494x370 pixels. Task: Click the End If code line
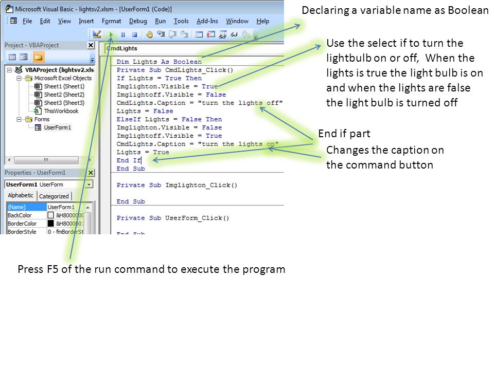[129, 160]
